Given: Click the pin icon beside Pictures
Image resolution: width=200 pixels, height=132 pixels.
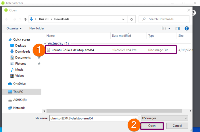Looking at the screenshot, I should (x=39, y=63).
